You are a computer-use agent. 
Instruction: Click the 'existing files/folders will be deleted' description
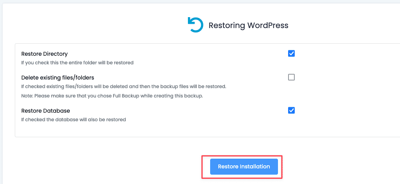point(124,86)
